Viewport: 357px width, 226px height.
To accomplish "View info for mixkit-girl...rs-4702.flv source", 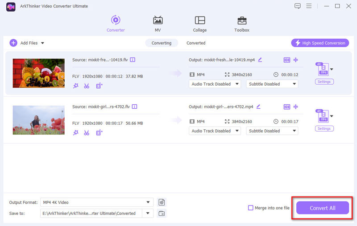I will point(135,107).
